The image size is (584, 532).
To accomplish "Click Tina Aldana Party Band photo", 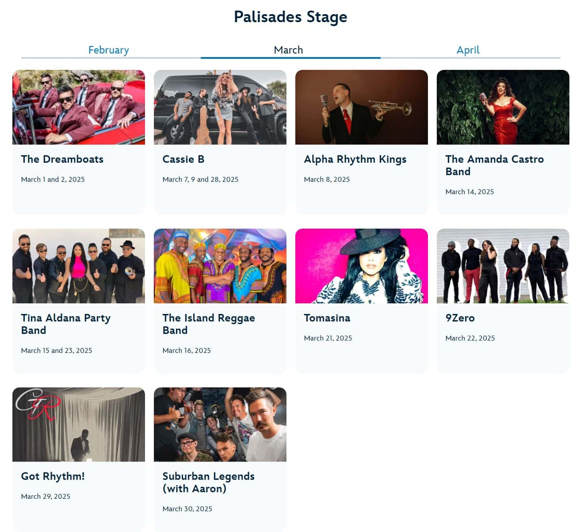I will pyautogui.click(x=79, y=266).
